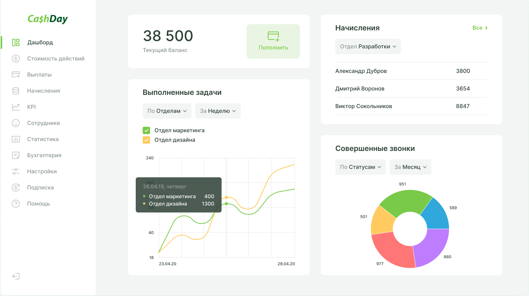Screen dimensions: 529x296
Task: Open the По Отделам dropdown
Action: pos(167,111)
